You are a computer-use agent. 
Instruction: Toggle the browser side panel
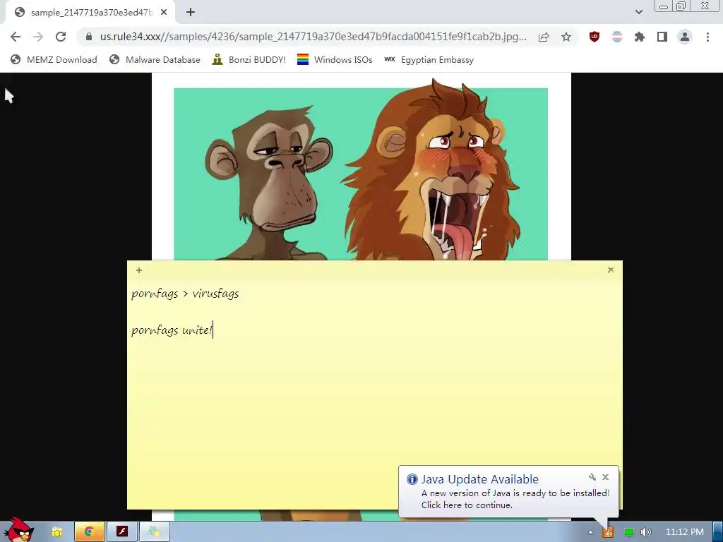coord(662,37)
